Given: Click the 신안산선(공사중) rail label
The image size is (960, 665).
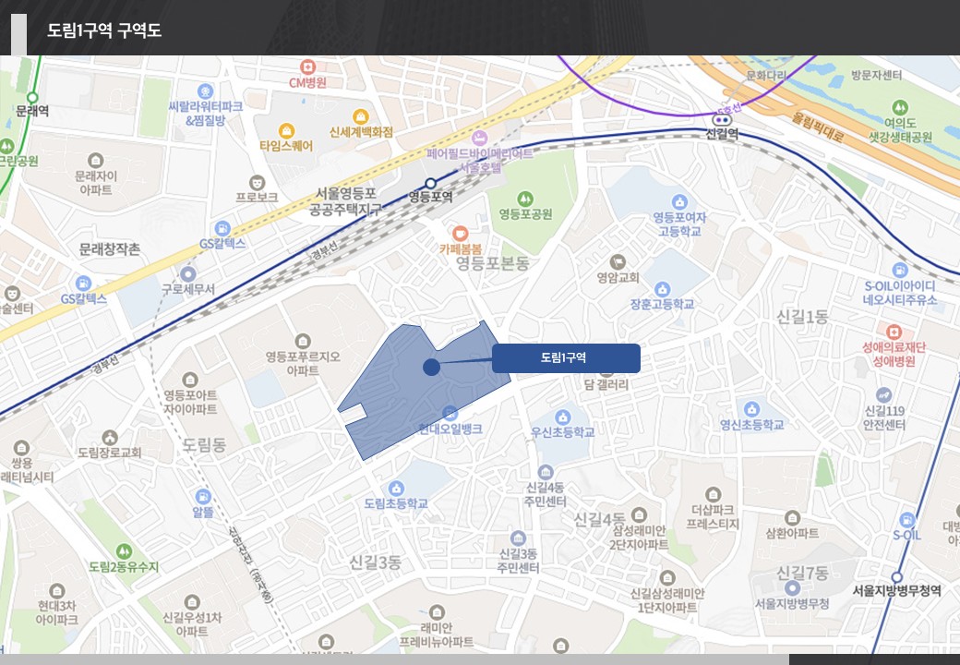Looking at the screenshot, I should pyautogui.click(x=251, y=564).
